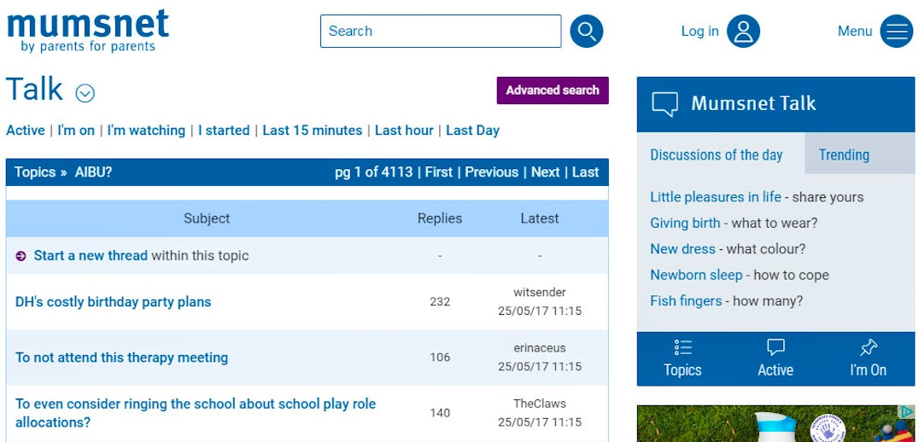Go to Next page of threads

(546, 172)
